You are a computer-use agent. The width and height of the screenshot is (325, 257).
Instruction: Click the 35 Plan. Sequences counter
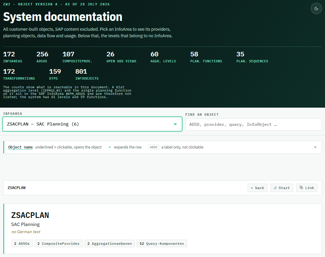tap(252, 57)
